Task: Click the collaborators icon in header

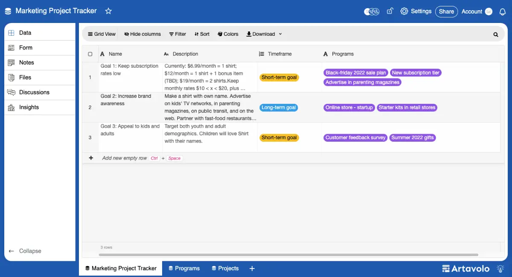Action: click(x=372, y=11)
